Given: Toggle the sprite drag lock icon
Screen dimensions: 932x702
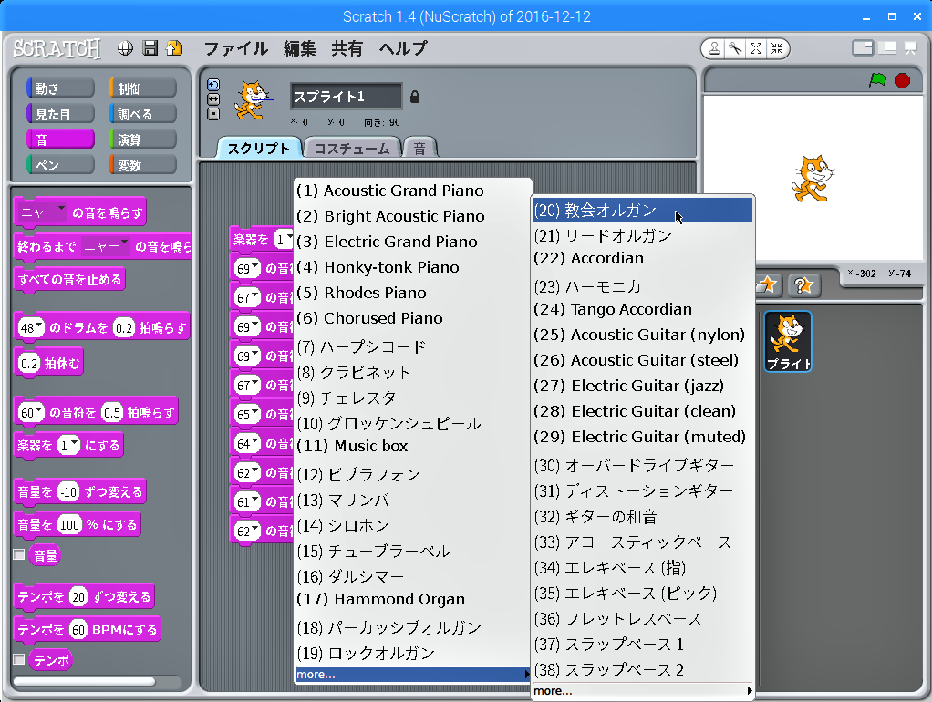Looking at the screenshot, I should [415, 96].
